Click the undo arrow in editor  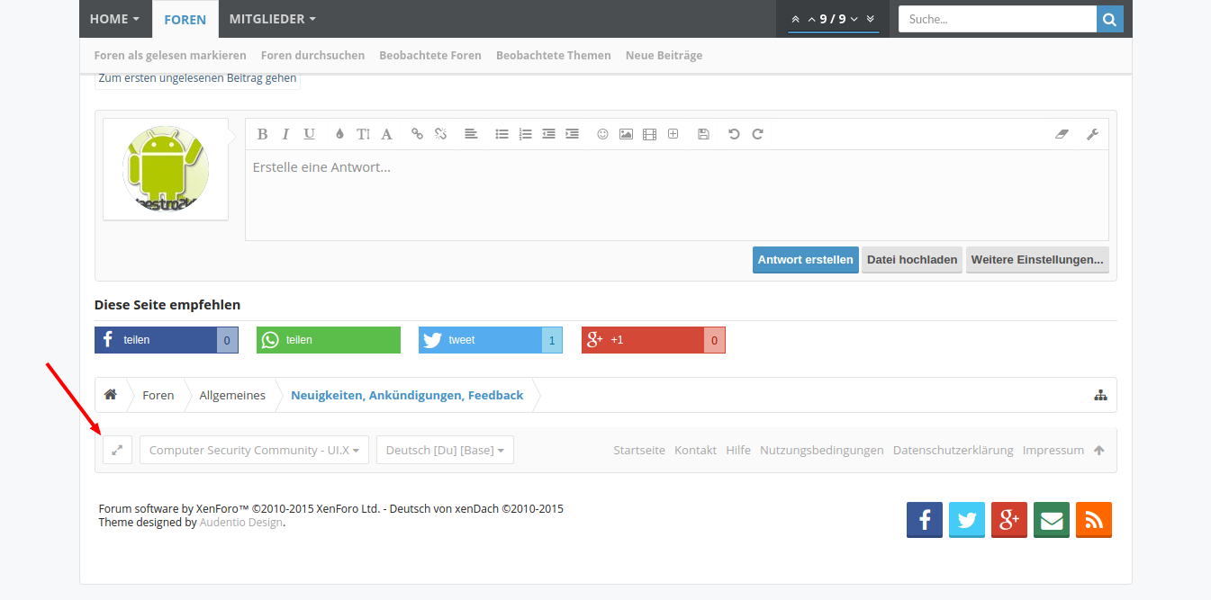coord(734,134)
